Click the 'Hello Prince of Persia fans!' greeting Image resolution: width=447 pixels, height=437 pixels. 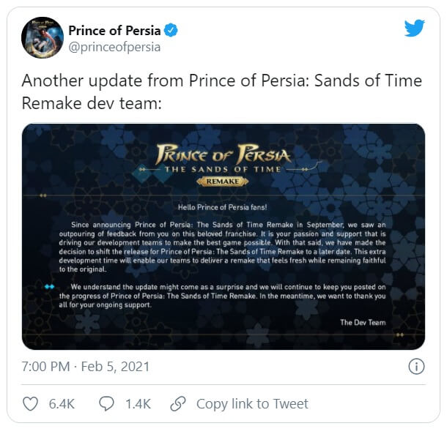click(x=223, y=207)
